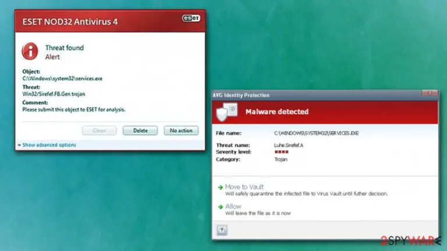
Task: Click the greyed Clean button
Action: [x=99, y=131]
